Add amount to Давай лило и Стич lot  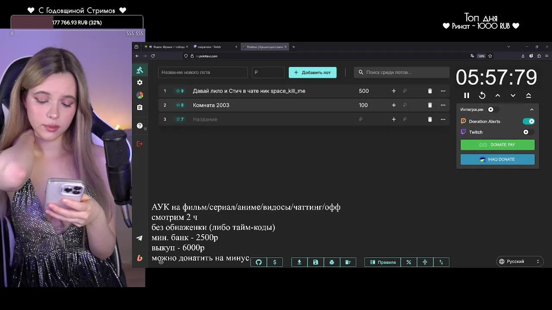(x=394, y=91)
